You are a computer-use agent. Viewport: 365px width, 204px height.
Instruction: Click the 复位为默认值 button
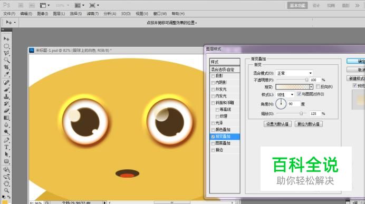pyautogui.click(x=309, y=124)
